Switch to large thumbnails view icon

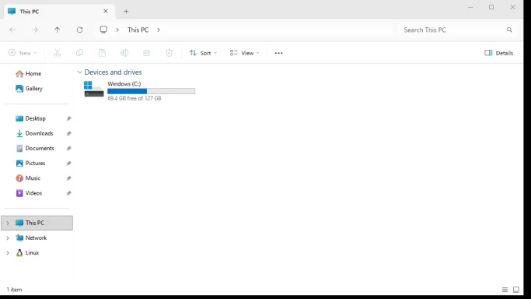[x=516, y=290]
